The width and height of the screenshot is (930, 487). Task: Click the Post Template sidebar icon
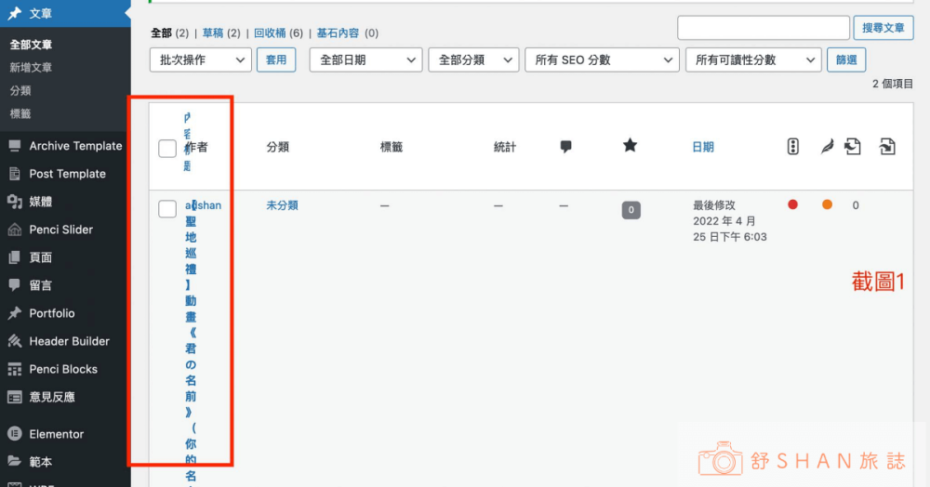click(15, 174)
